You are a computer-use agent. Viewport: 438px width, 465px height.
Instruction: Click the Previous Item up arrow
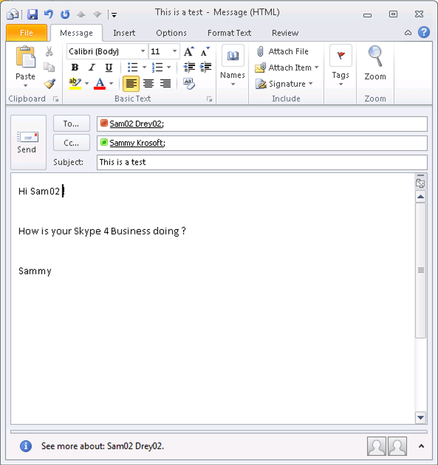81,15
